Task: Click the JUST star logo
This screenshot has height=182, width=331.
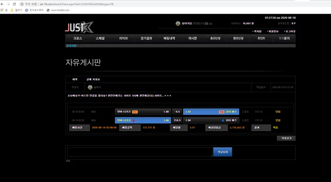Action: coord(79,27)
